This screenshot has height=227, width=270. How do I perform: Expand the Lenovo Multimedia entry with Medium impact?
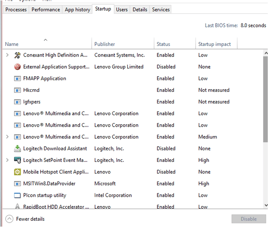(x=7, y=137)
